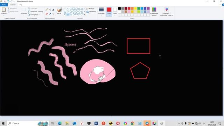This screenshot has width=224, height=126.
Task: Collapse the ribbon with the chevron
Action: (220, 5)
